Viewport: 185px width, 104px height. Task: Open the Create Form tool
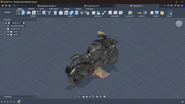coord(44,13)
